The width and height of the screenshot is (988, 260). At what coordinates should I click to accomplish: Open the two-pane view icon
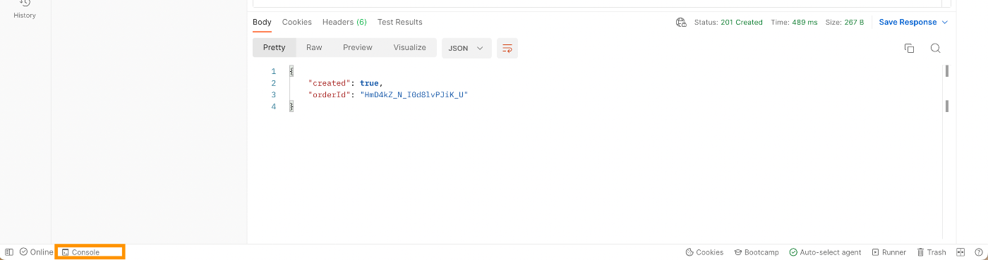point(960,252)
